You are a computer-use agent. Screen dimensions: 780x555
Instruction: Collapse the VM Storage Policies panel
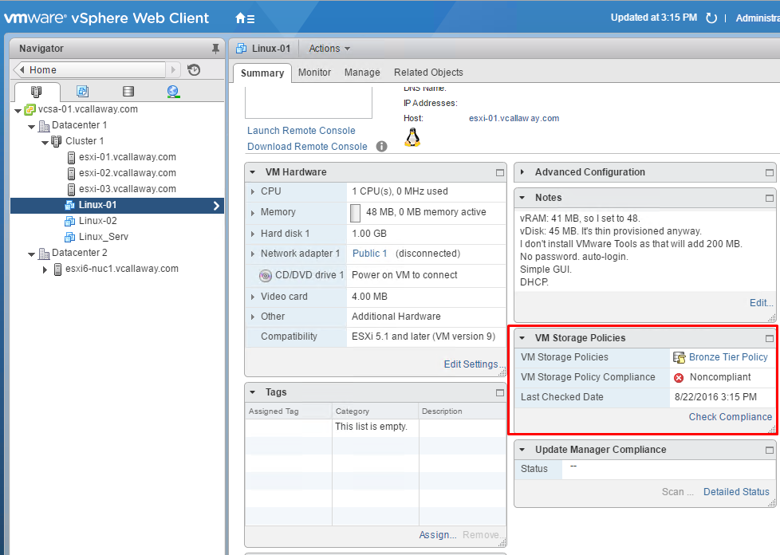coord(522,338)
